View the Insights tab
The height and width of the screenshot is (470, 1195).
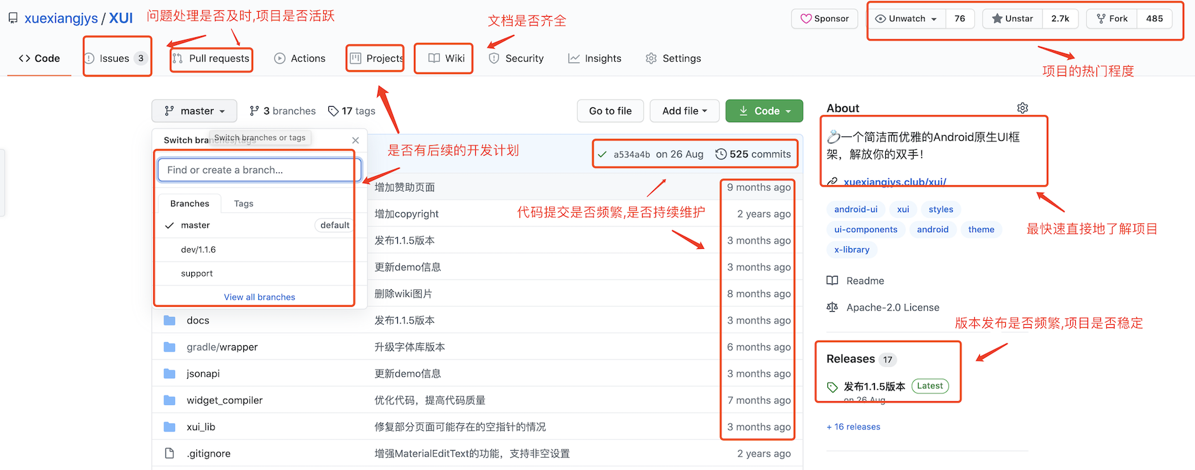pos(595,59)
